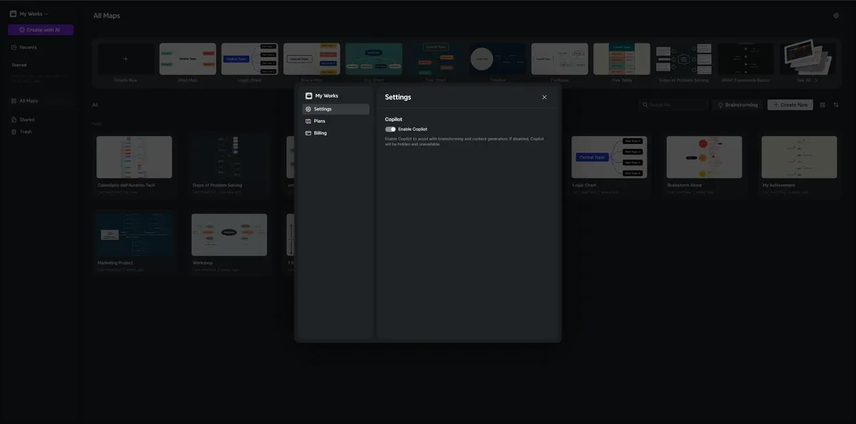
Task: Open the Marketing Project map
Action: [134, 243]
